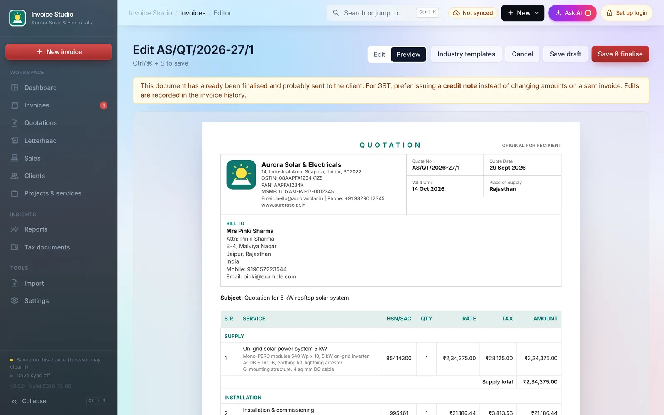Screen dimensions: 664x415
Task: Click the Valid Until date 14 Oct 2026
Action: (428, 189)
